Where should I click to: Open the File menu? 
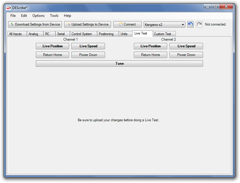13,16
